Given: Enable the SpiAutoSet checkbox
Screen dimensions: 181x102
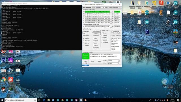Looking at the screenshot, I should 112,31.
